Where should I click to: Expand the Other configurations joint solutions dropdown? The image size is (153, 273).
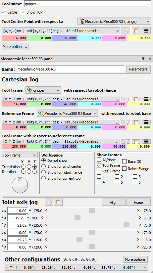(76, 267)
